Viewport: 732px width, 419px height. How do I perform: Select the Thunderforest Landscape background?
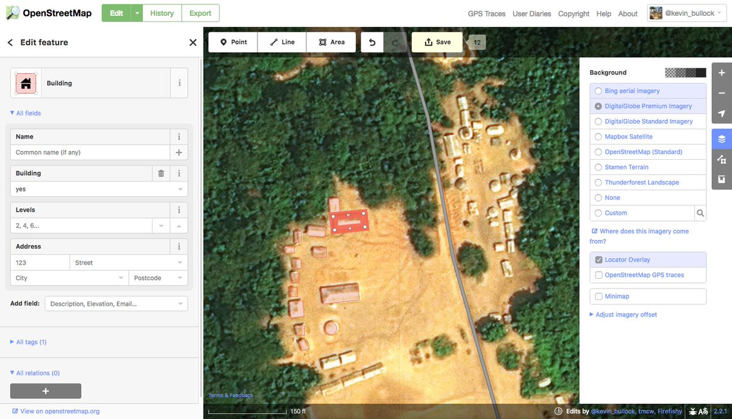click(x=648, y=182)
